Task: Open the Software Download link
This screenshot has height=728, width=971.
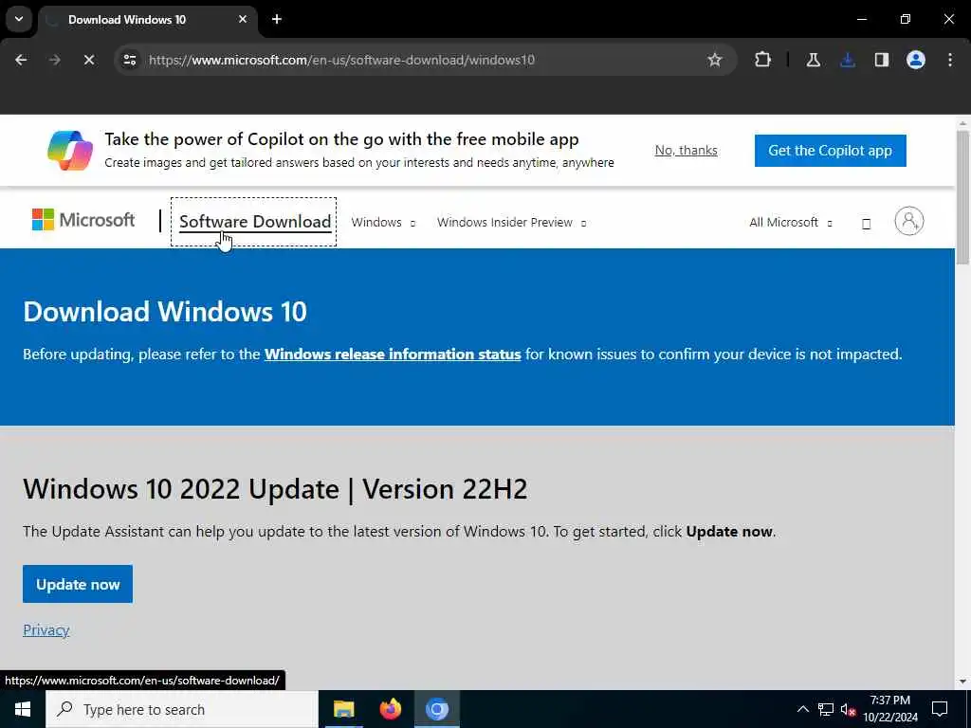Action: tap(254, 222)
